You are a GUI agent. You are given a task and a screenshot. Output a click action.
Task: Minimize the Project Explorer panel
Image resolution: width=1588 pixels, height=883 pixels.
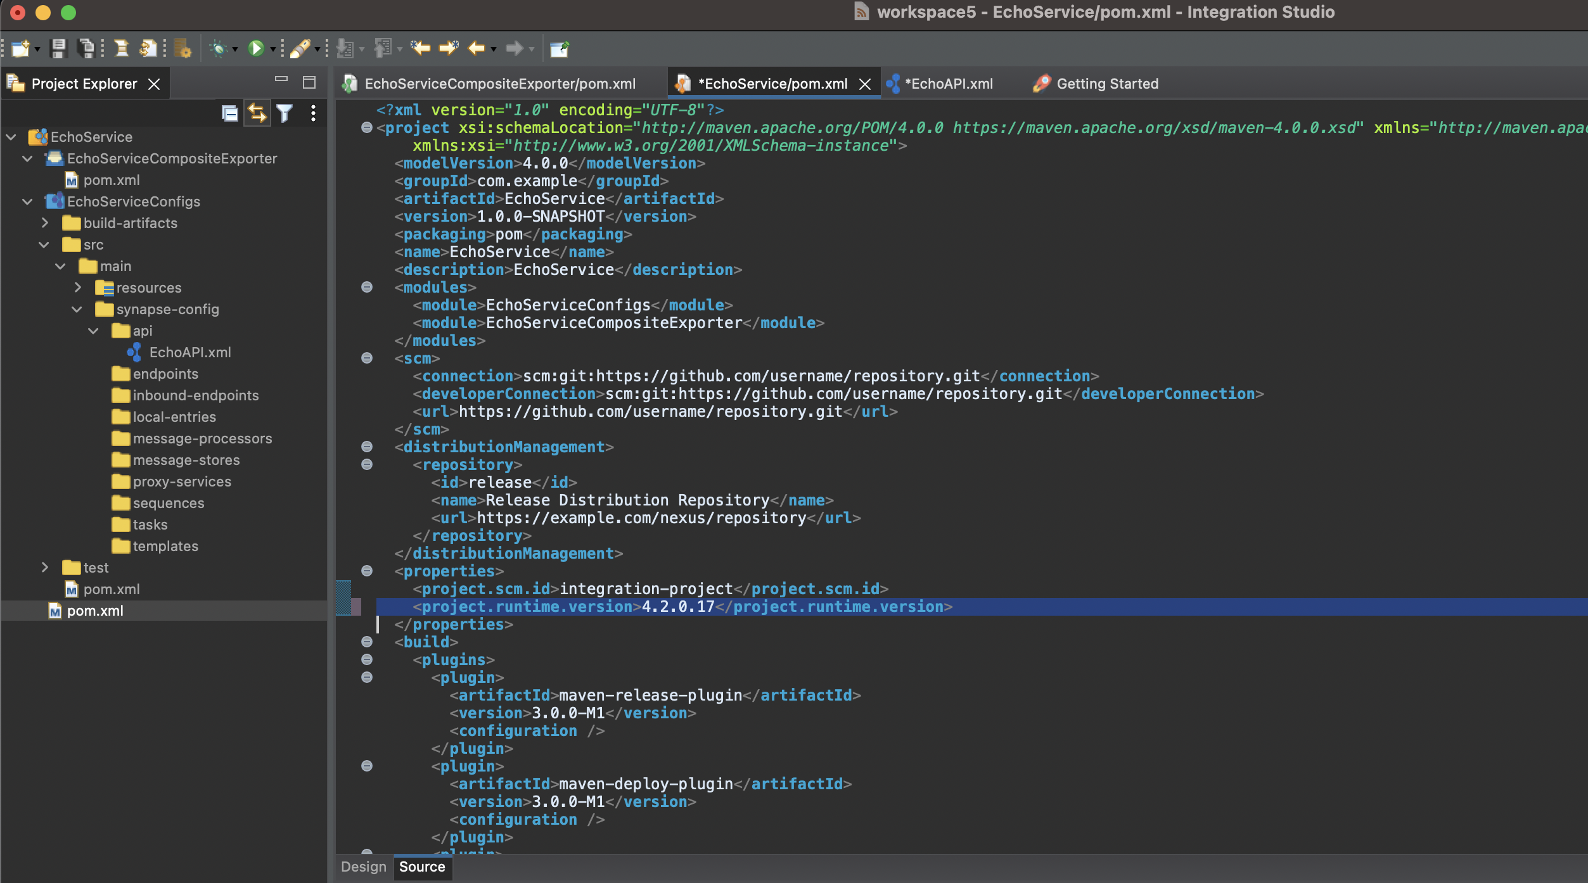point(281,80)
